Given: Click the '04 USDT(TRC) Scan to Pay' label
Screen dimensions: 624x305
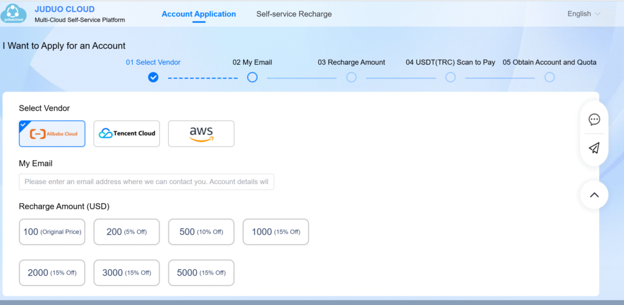Looking at the screenshot, I should (450, 62).
